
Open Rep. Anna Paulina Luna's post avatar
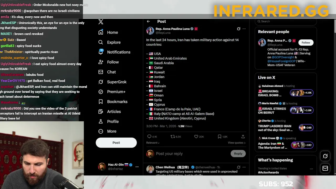(150, 31)
